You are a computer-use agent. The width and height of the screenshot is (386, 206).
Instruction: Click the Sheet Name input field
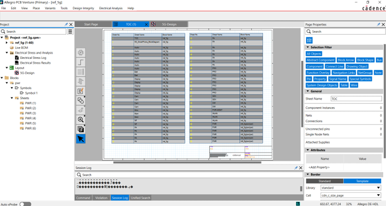pos(356,99)
